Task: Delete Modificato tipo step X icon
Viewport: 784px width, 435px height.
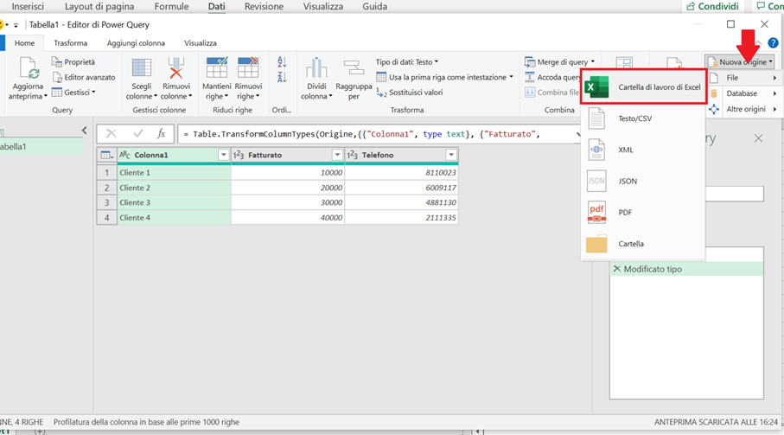Action: pyautogui.click(x=617, y=269)
